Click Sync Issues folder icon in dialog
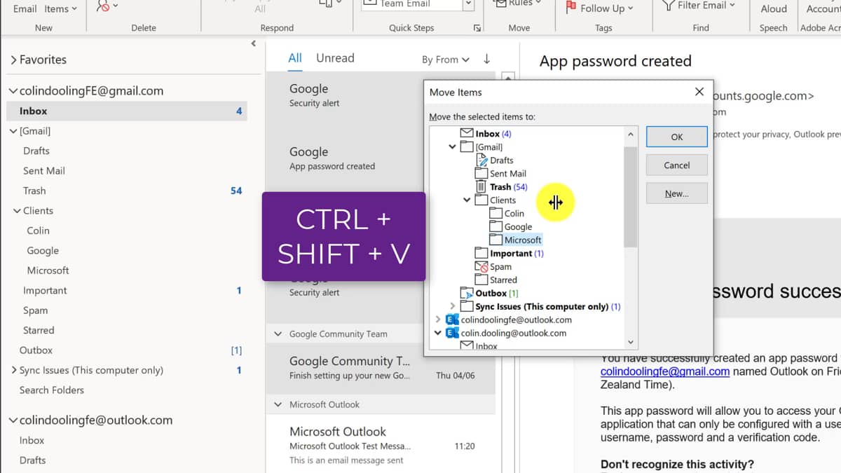 point(467,306)
